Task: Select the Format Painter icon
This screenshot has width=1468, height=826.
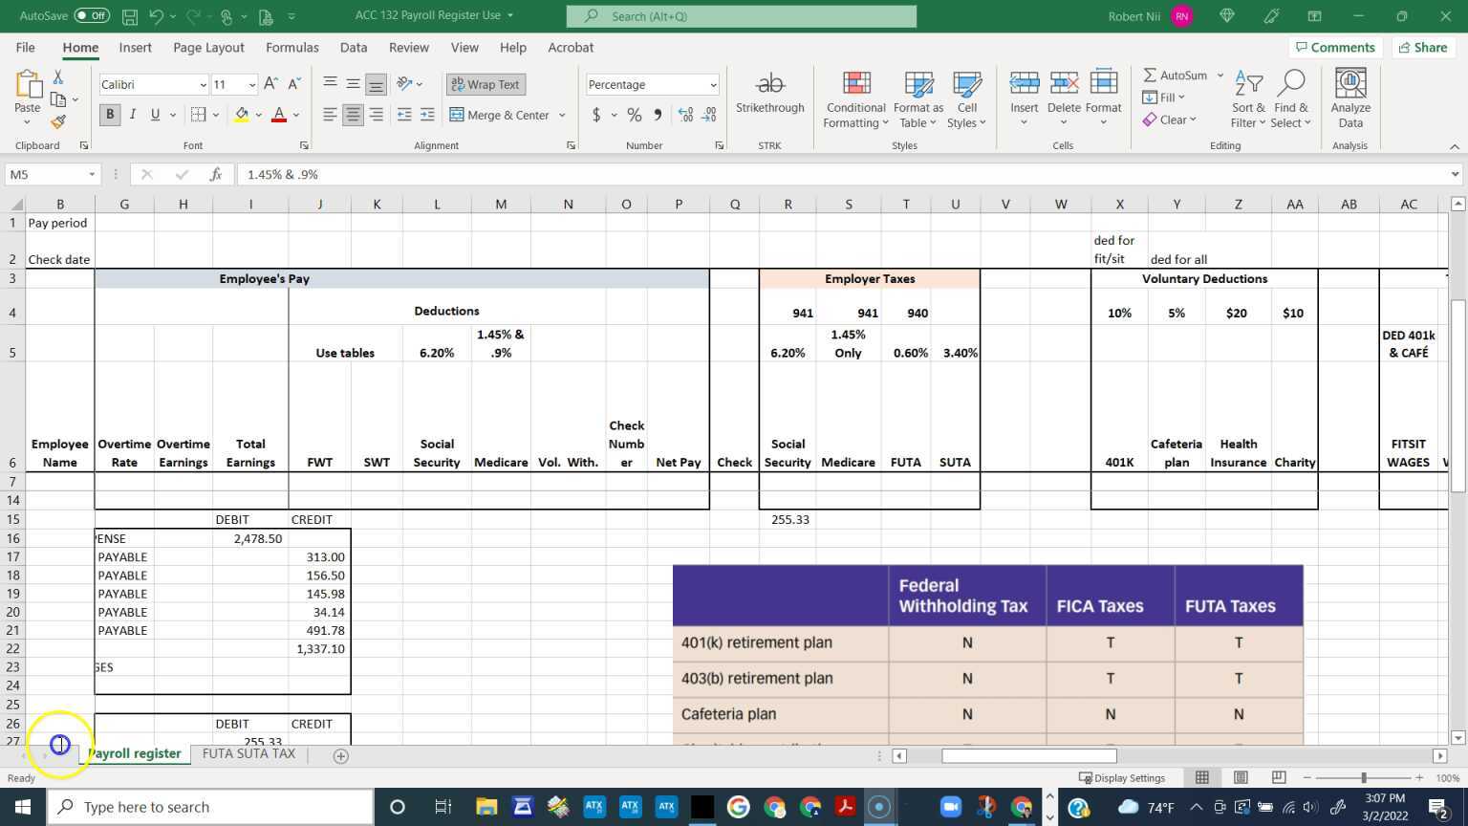Action: [x=57, y=120]
